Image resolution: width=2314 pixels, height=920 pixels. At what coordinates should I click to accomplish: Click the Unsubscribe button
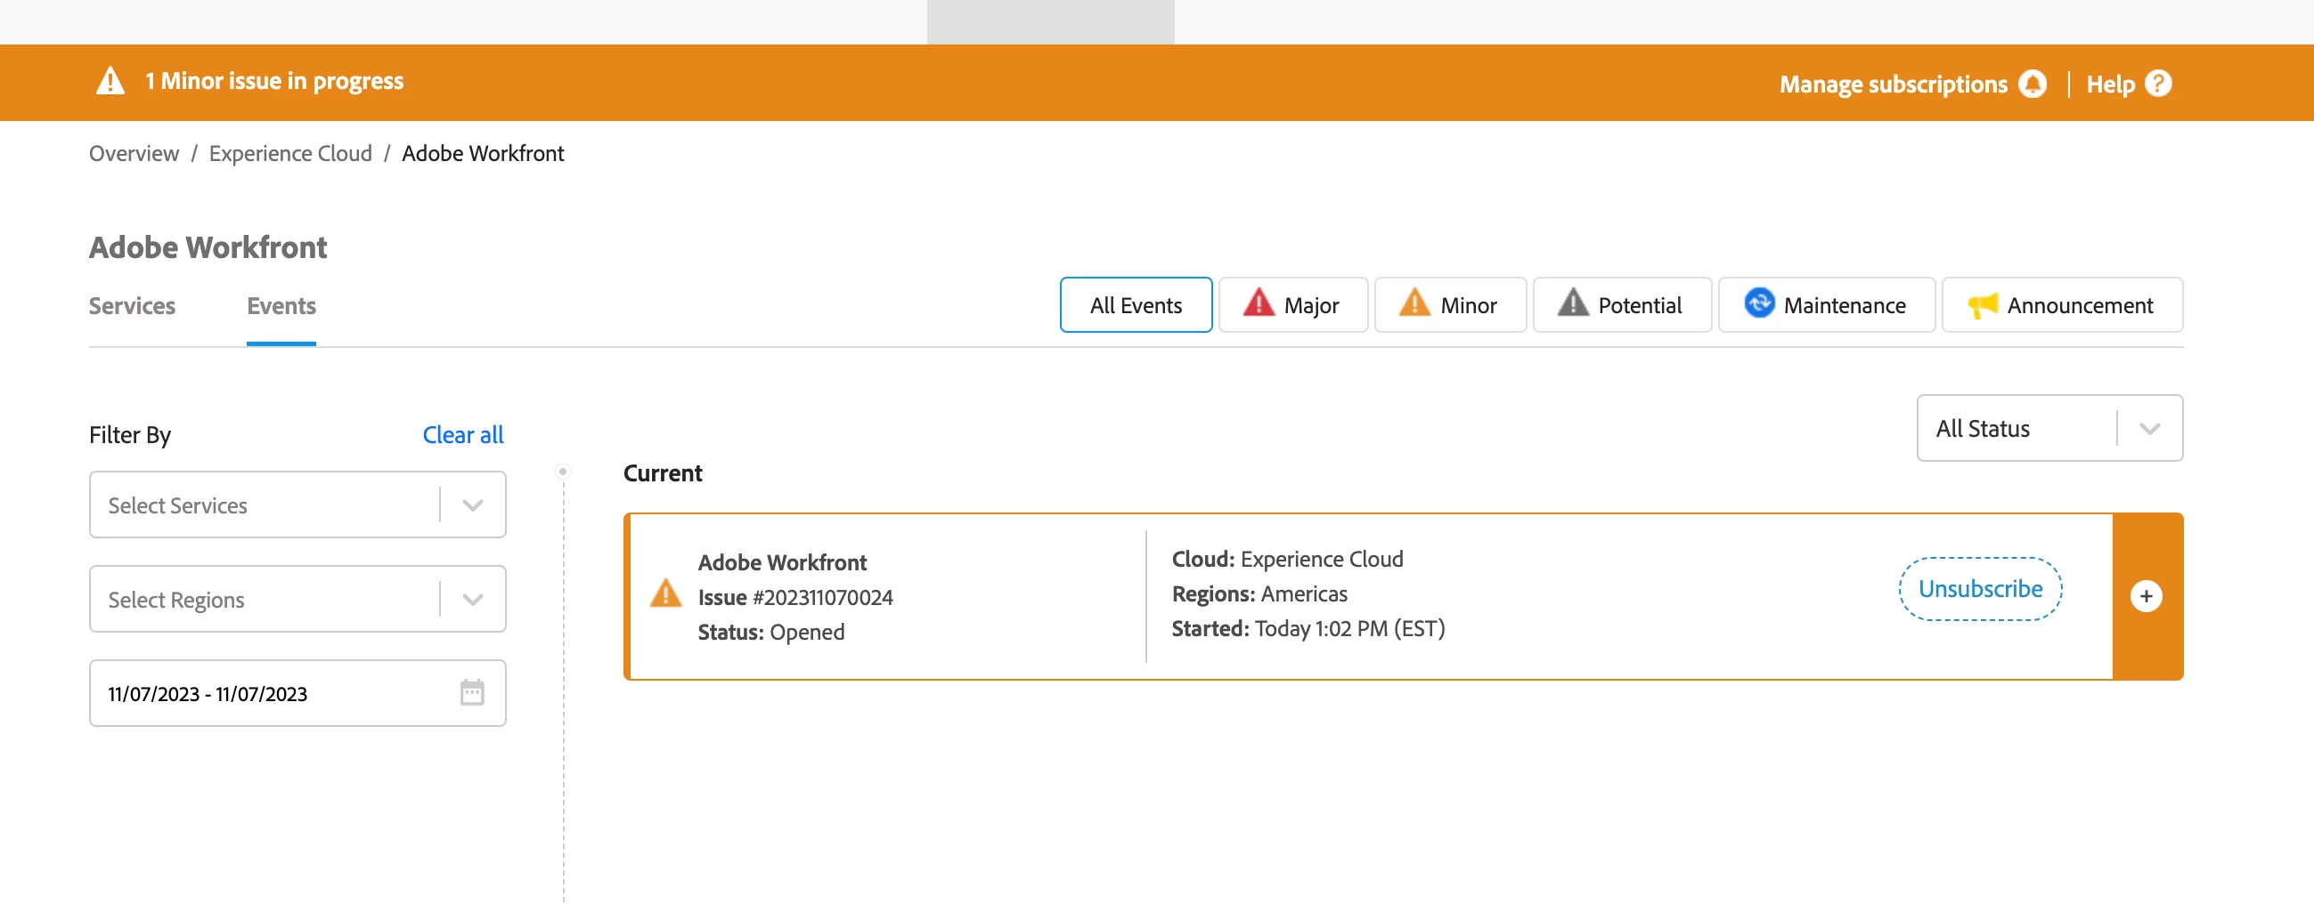click(x=1980, y=589)
